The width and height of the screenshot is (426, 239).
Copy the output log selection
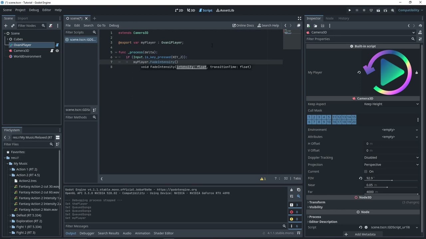pyautogui.click(x=299, y=190)
